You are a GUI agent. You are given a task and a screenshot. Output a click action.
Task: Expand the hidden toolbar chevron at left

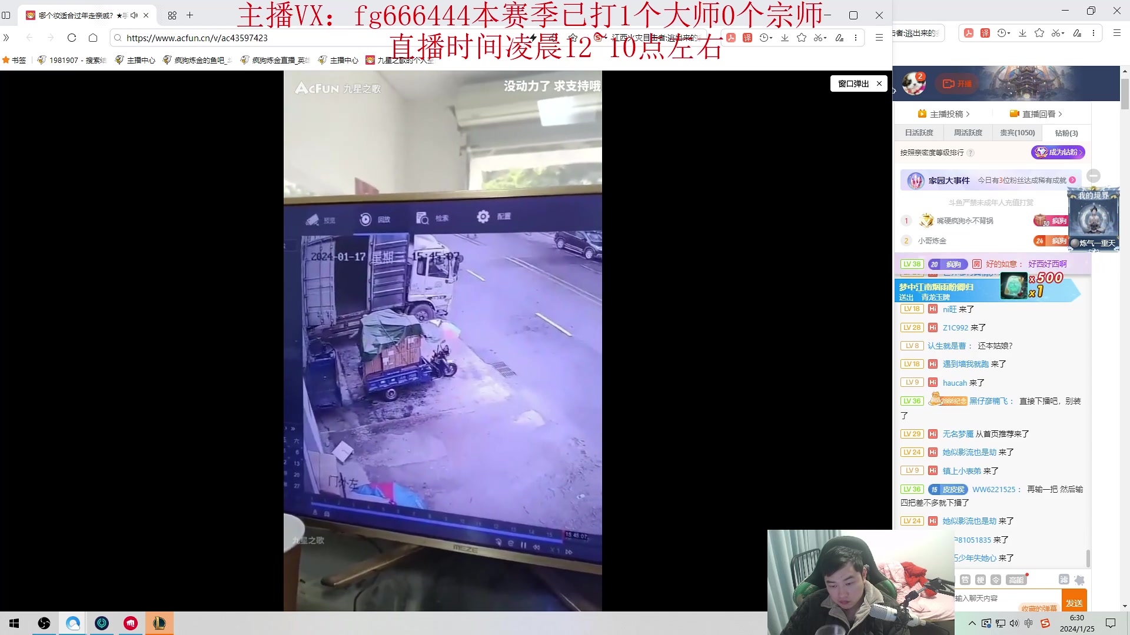tap(6, 38)
